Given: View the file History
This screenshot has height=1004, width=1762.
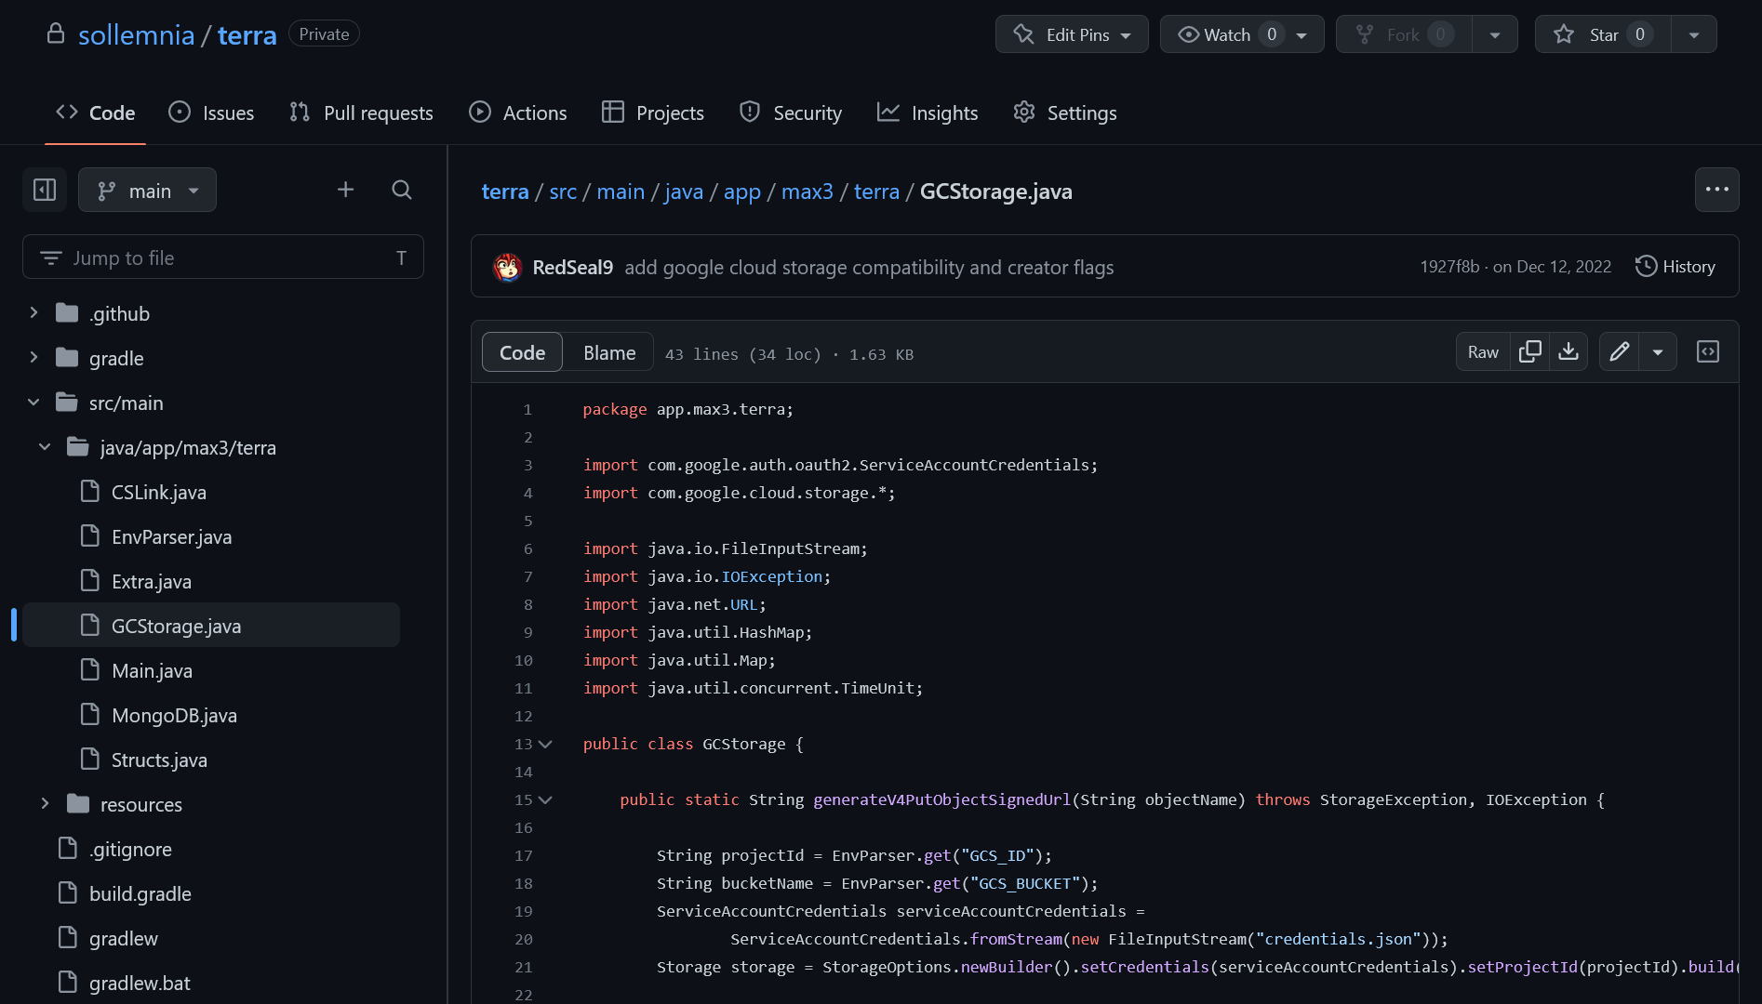Looking at the screenshot, I should [x=1675, y=267].
